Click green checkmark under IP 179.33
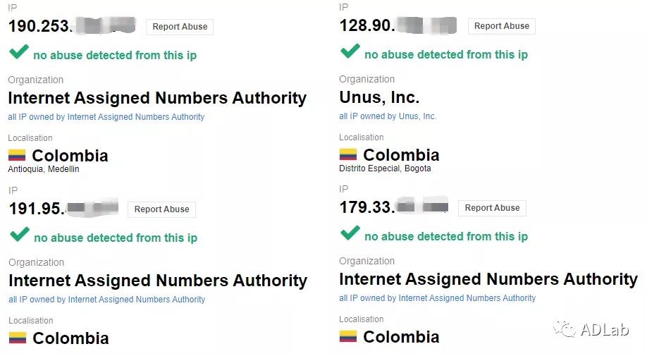The image size is (647, 356). pos(350,233)
